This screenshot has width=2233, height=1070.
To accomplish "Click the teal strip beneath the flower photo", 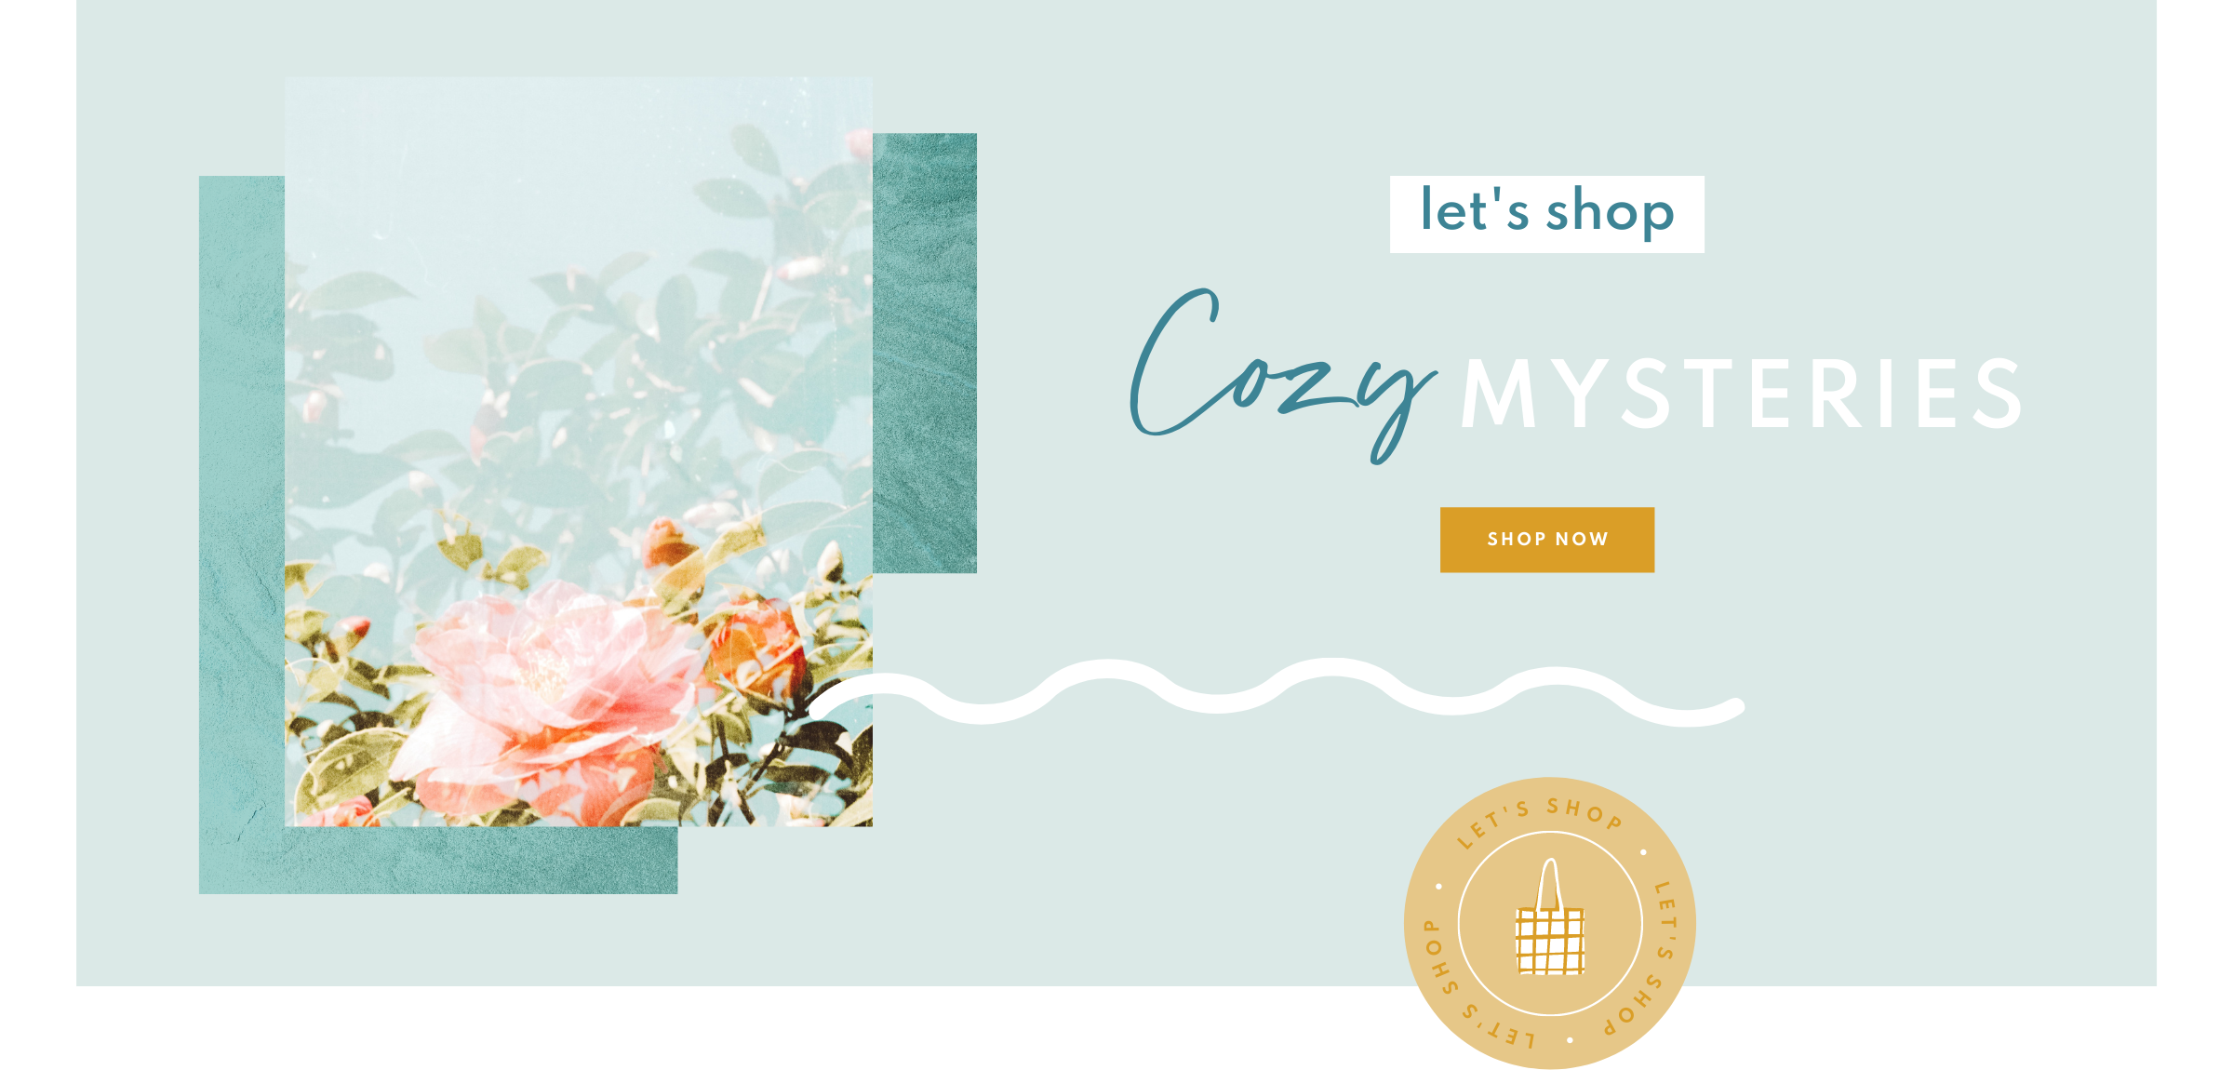I will (x=481, y=861).
